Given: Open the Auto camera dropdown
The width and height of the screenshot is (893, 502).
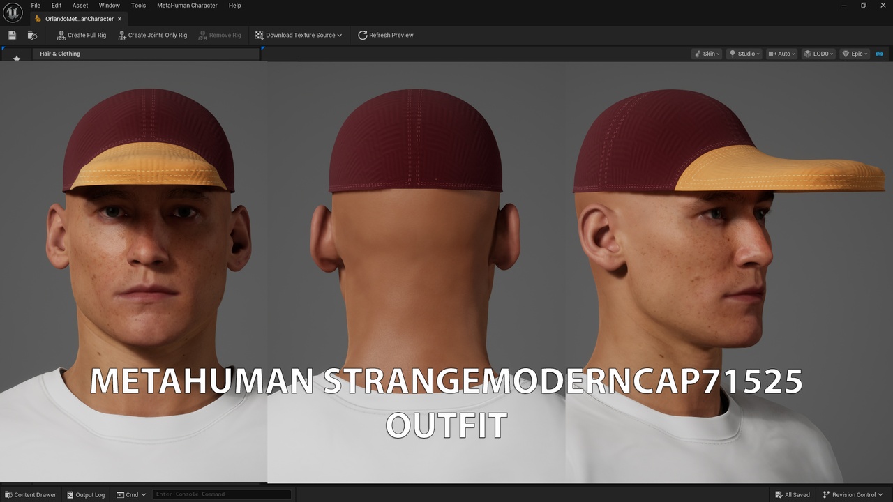Looking at the screenshot, I should tap(781, 54).
